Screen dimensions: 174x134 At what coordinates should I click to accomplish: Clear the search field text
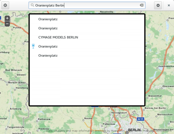pyautogui.click(x=141, y=5)
